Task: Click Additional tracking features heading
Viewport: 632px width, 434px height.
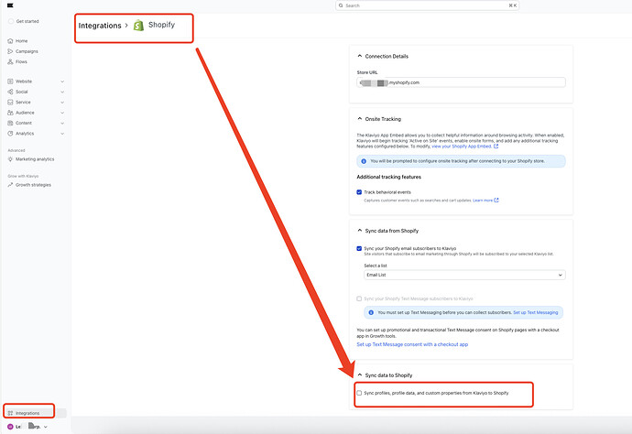Action: click(388, 177)
